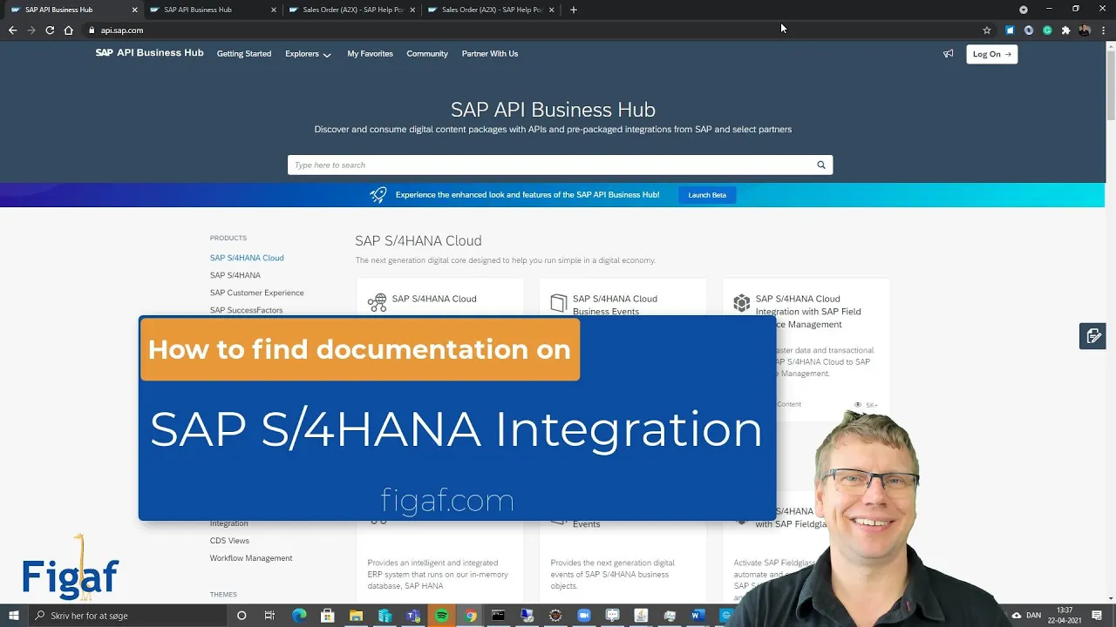The width and height of the screenshot is (1116, 627).
Task: Select CDS Views in the sidebar
Action: tap(229, 541)
